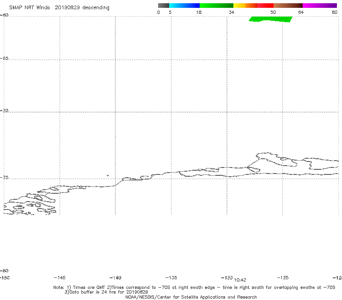The width and height of the screenshot is (342, 300).
Task: Click the "-130" longitude axis label
Action: click(x=227, y=277)
